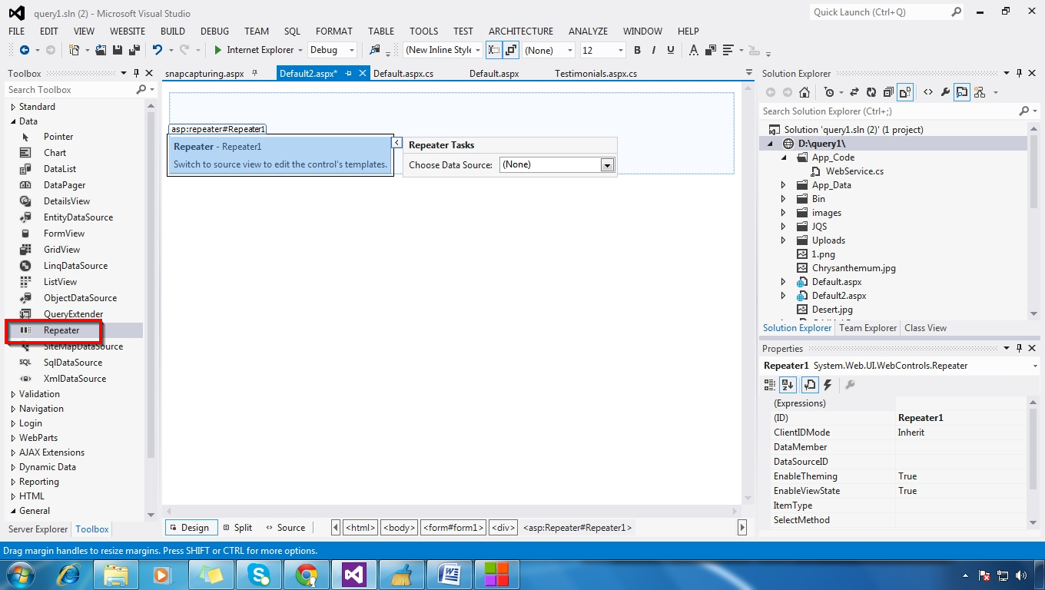Switch to the Default.aspx.cs tab
The width and height of the screenshot is (1045, 590).
(403, 74)
